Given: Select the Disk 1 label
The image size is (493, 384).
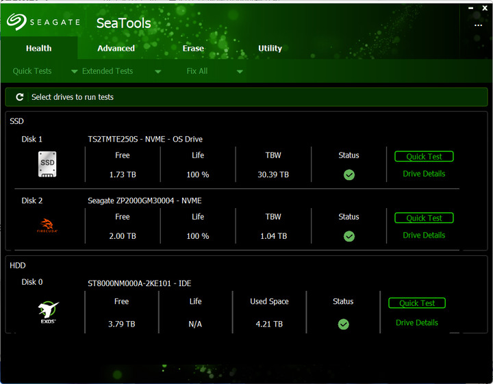Looking at the screenshot, I should (31, 139).
